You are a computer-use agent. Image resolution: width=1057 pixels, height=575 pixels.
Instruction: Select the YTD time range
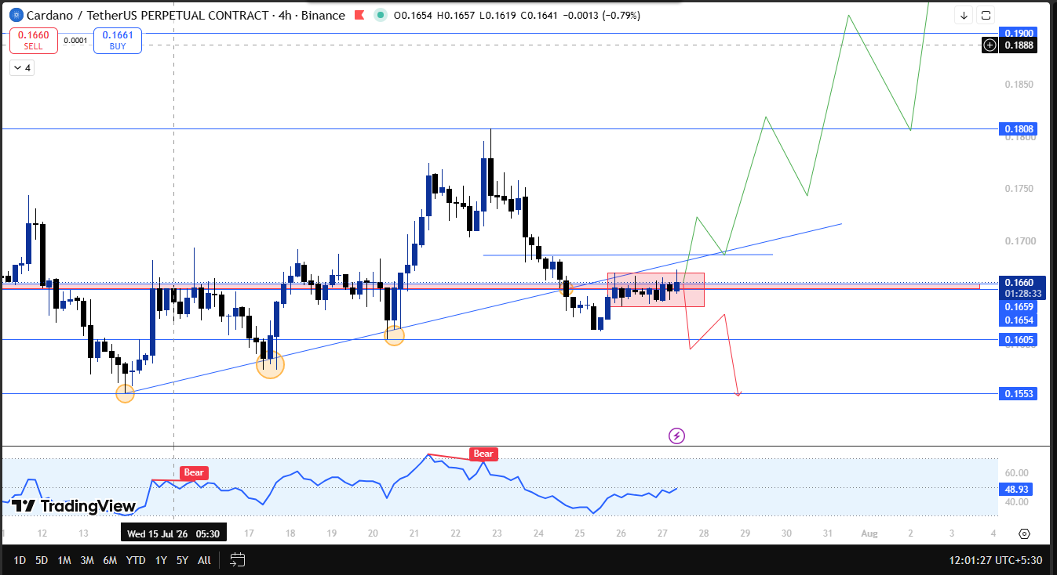(135, 560)
